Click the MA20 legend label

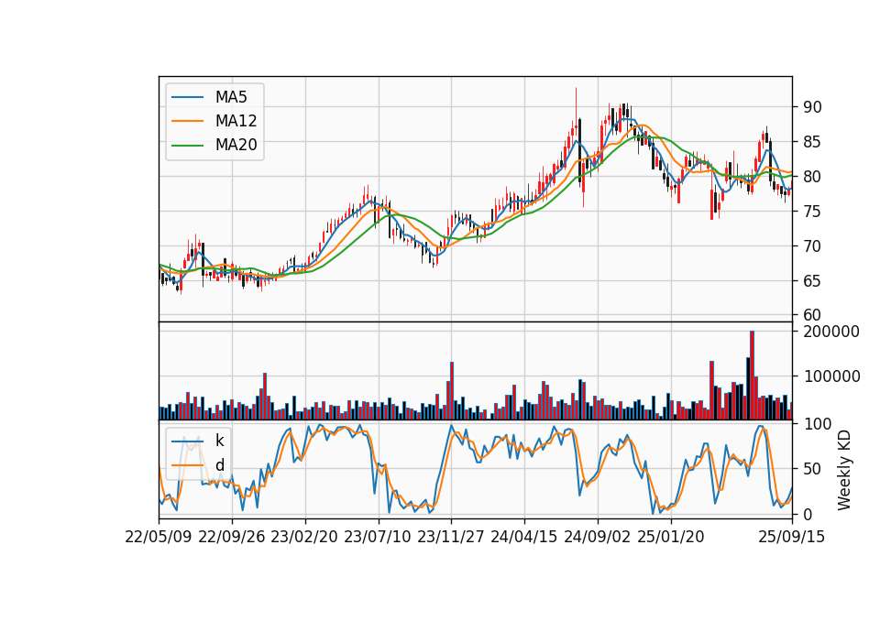pos(236,146)
